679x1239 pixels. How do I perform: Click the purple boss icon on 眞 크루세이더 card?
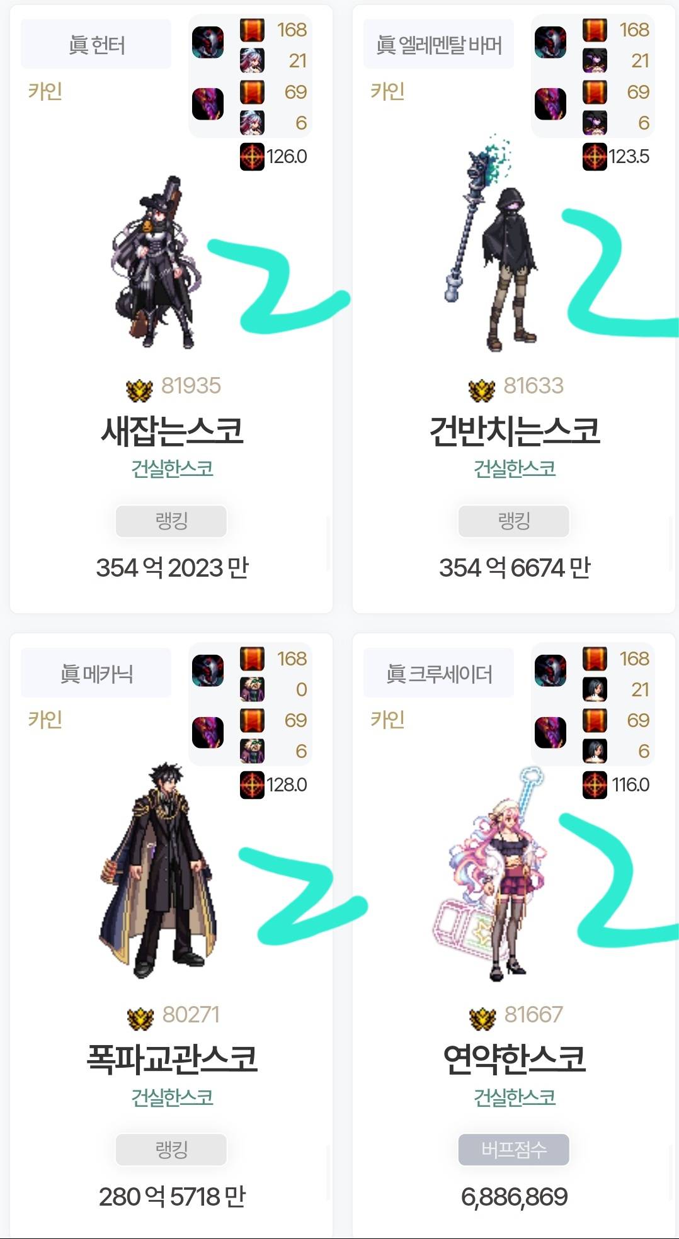tap(551, 732)
